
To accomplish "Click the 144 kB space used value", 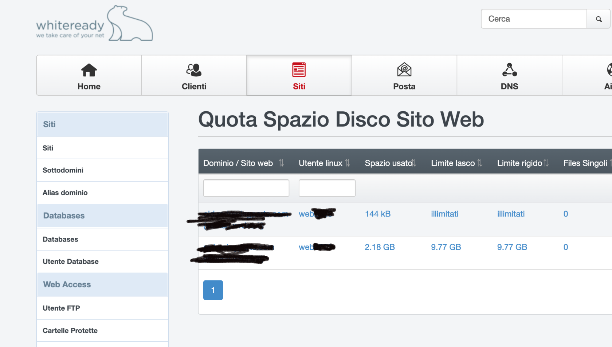I will click(x=378, y=214).
